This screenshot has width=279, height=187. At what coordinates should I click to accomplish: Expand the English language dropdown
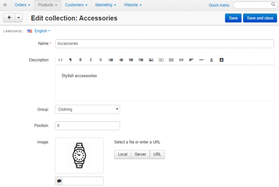click(x=42, y=31)
